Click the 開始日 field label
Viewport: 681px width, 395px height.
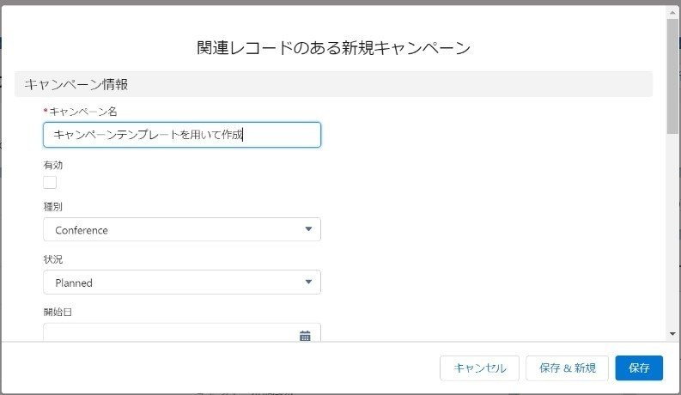click(x=58, y=312)
